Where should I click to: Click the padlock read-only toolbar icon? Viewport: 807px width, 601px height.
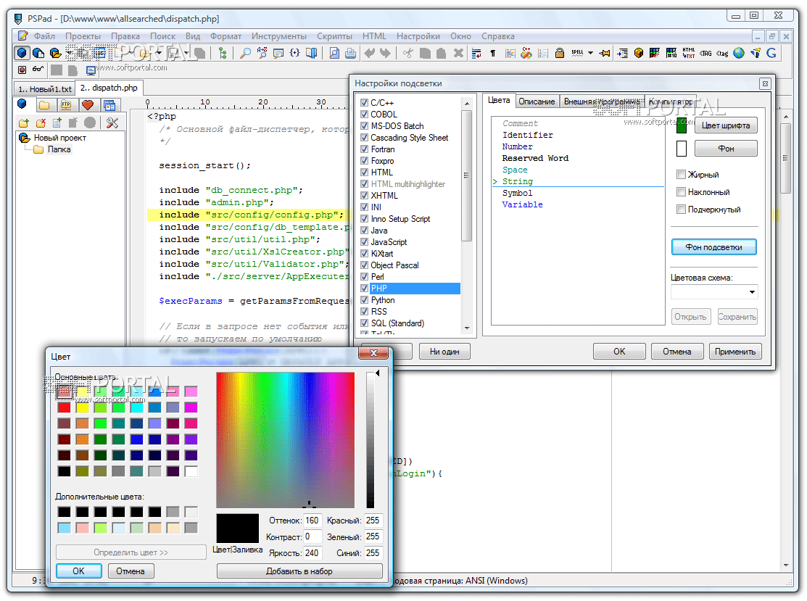point(559,53)
